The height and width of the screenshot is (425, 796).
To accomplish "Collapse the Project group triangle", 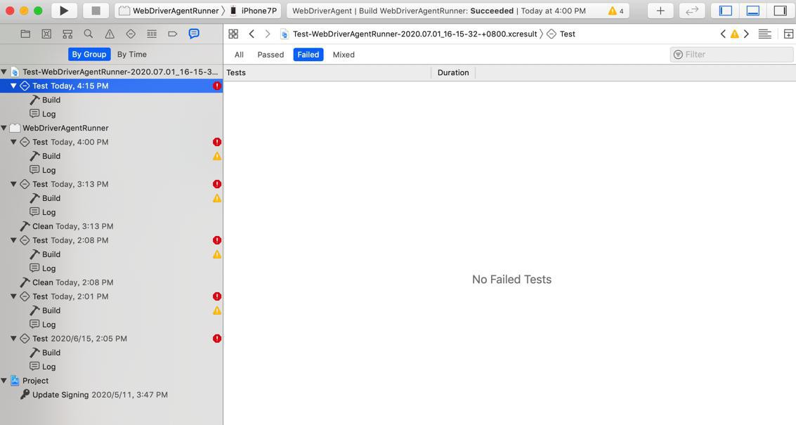I will (4, 381).
